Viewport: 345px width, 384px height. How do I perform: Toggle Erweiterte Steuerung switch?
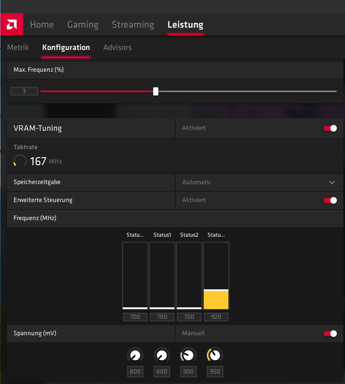pyautogui.click(x=330, y=200)
